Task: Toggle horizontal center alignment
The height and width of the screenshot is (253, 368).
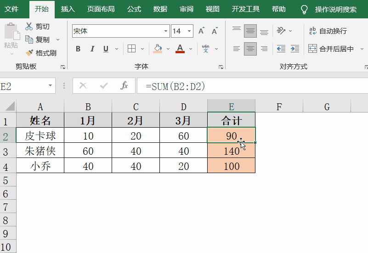Action: pyautogui.click(x=250, y=49)
